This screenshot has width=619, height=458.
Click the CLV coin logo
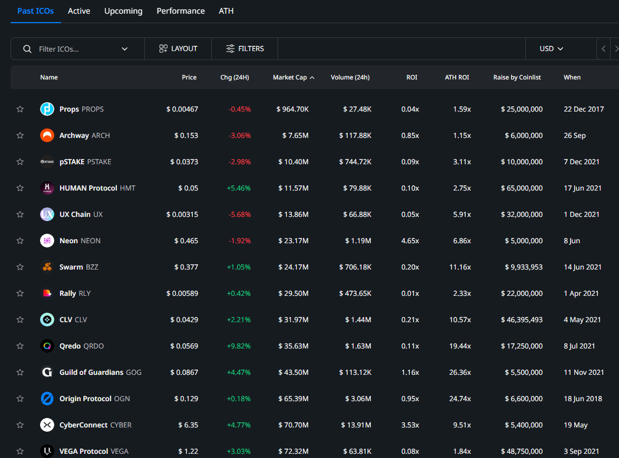(x=47, y=320)
